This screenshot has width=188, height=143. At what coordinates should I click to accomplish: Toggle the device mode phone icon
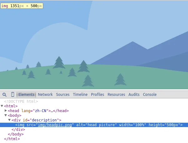coord(13,95)
